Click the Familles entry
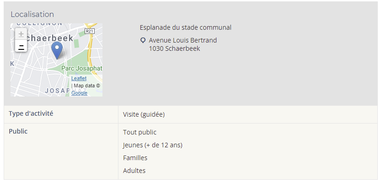The image size is (381, 183). point(135,158)
